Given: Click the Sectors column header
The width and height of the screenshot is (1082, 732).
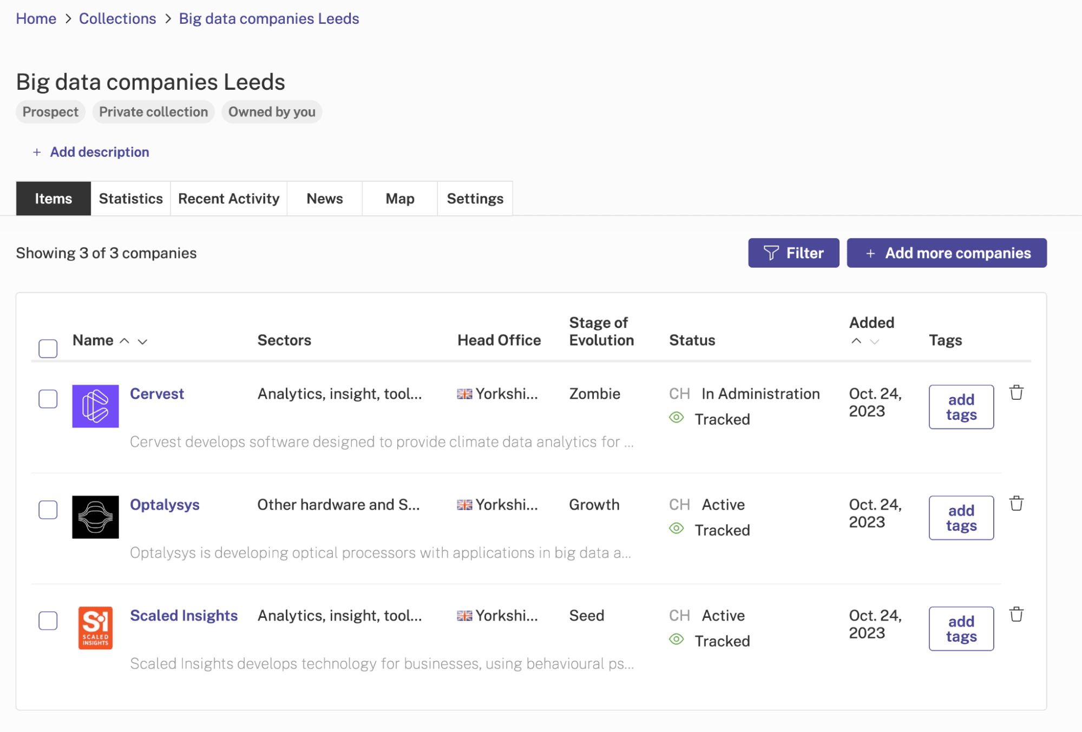Looking at the screenshot, I should [x=284, y=340].
